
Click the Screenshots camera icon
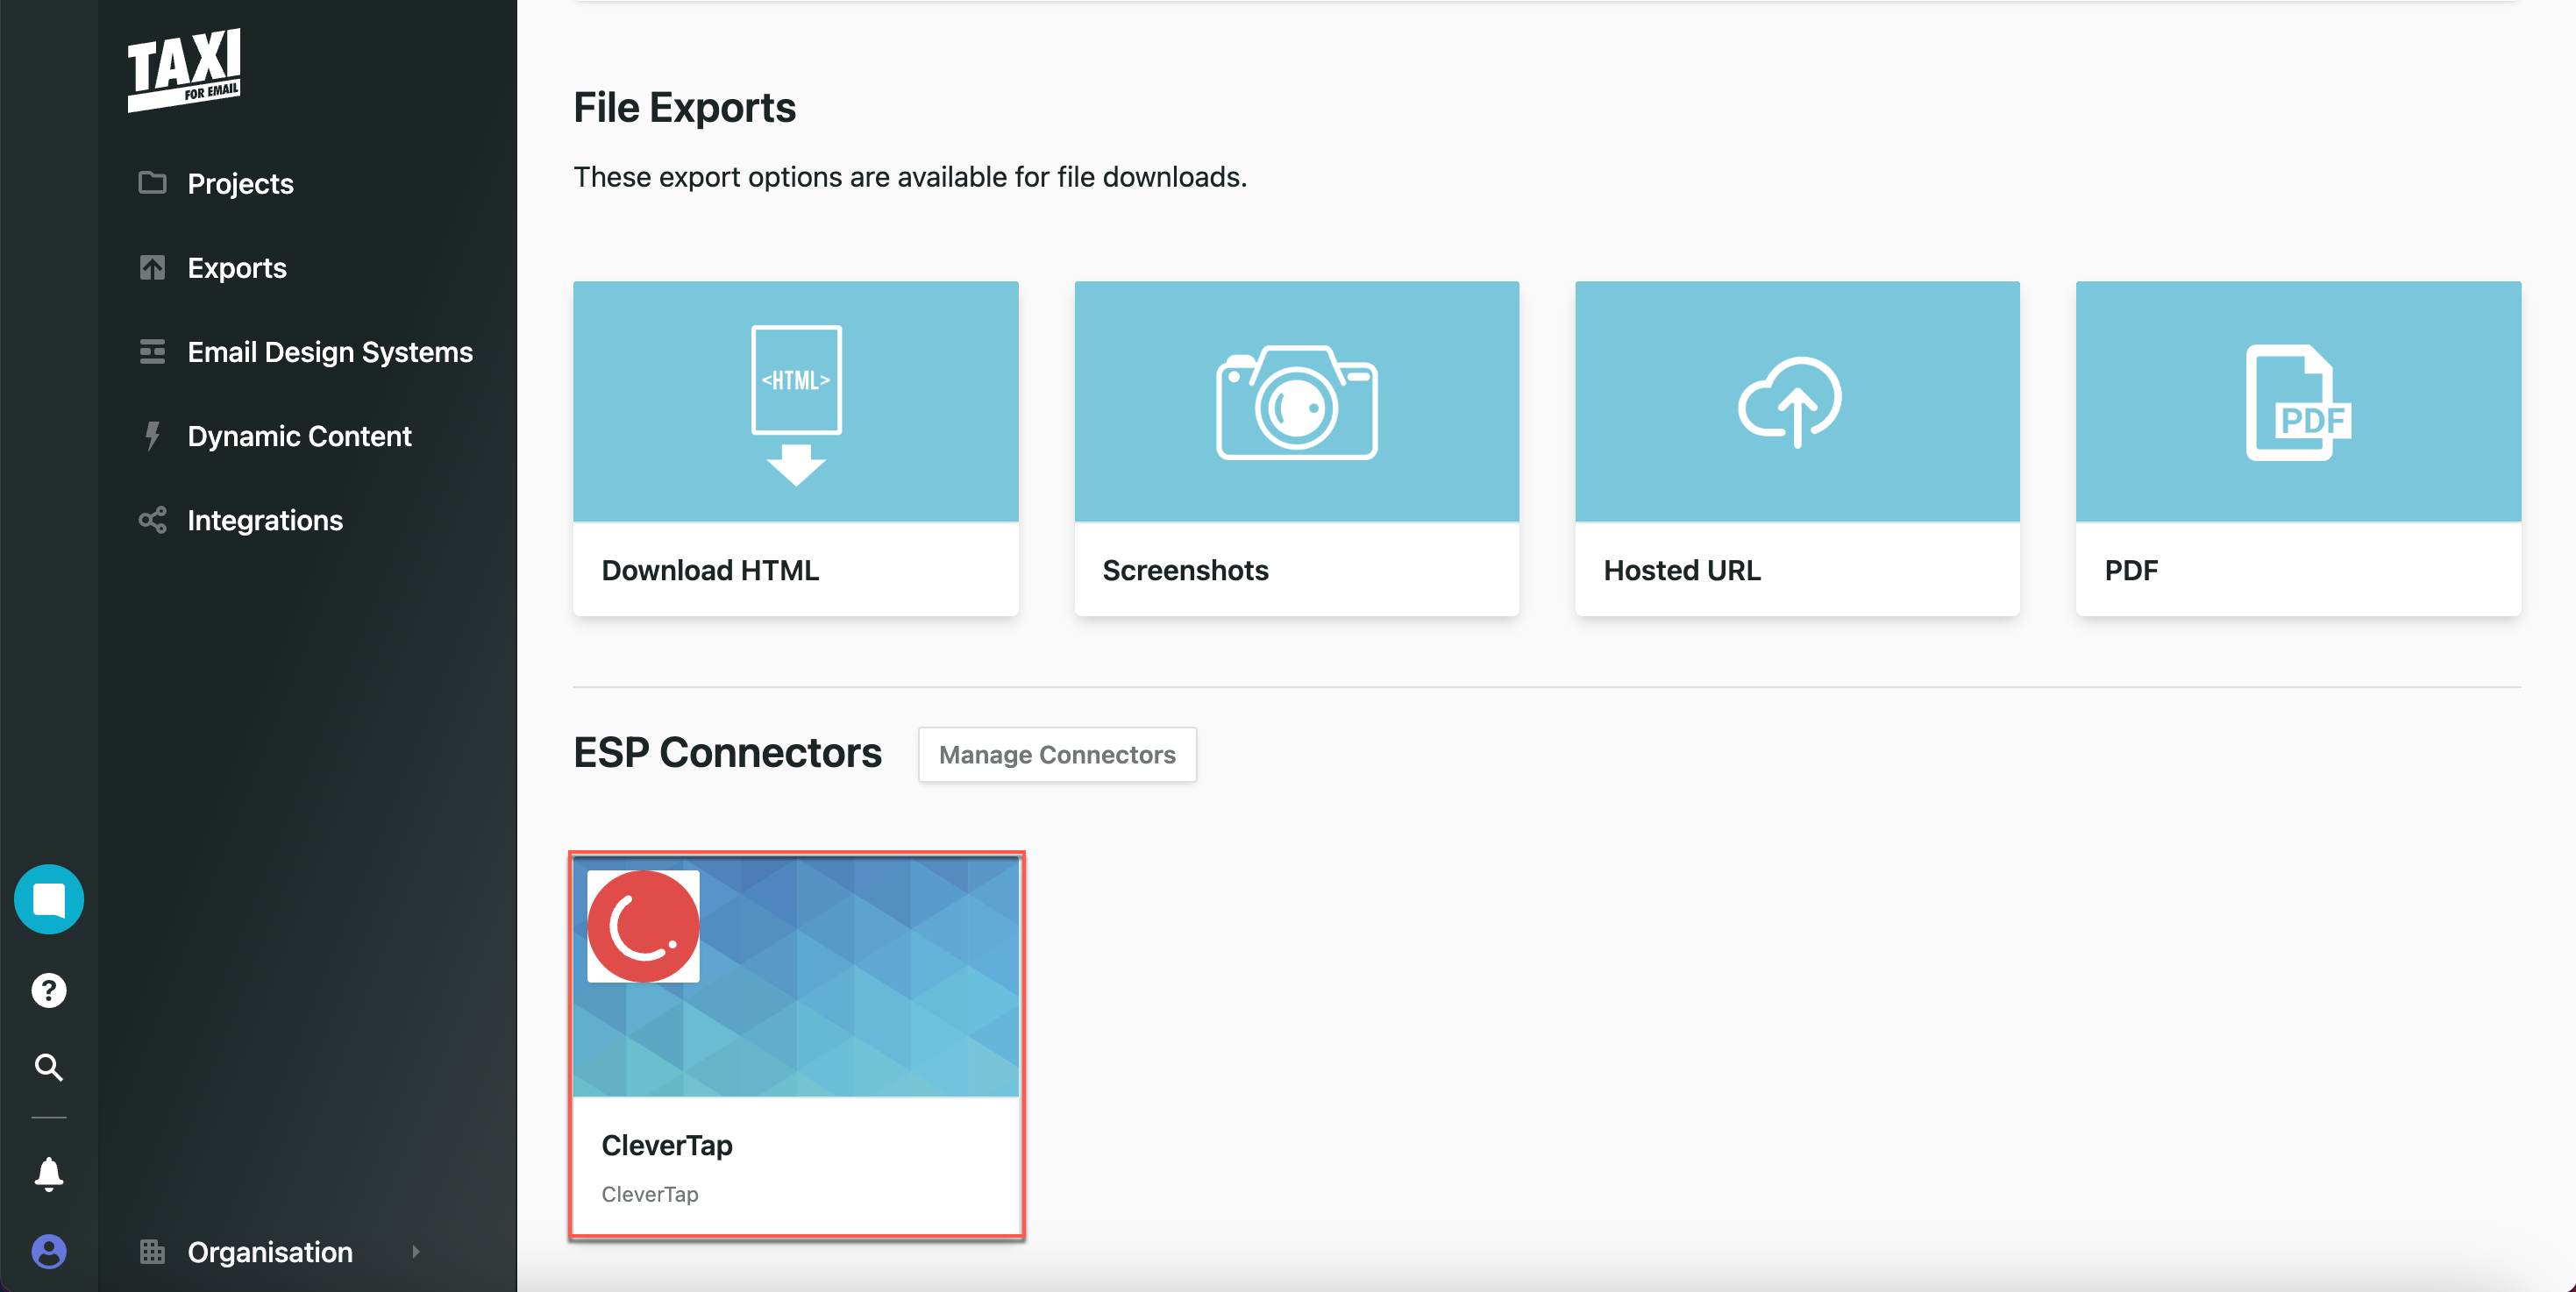point(1296,402)
